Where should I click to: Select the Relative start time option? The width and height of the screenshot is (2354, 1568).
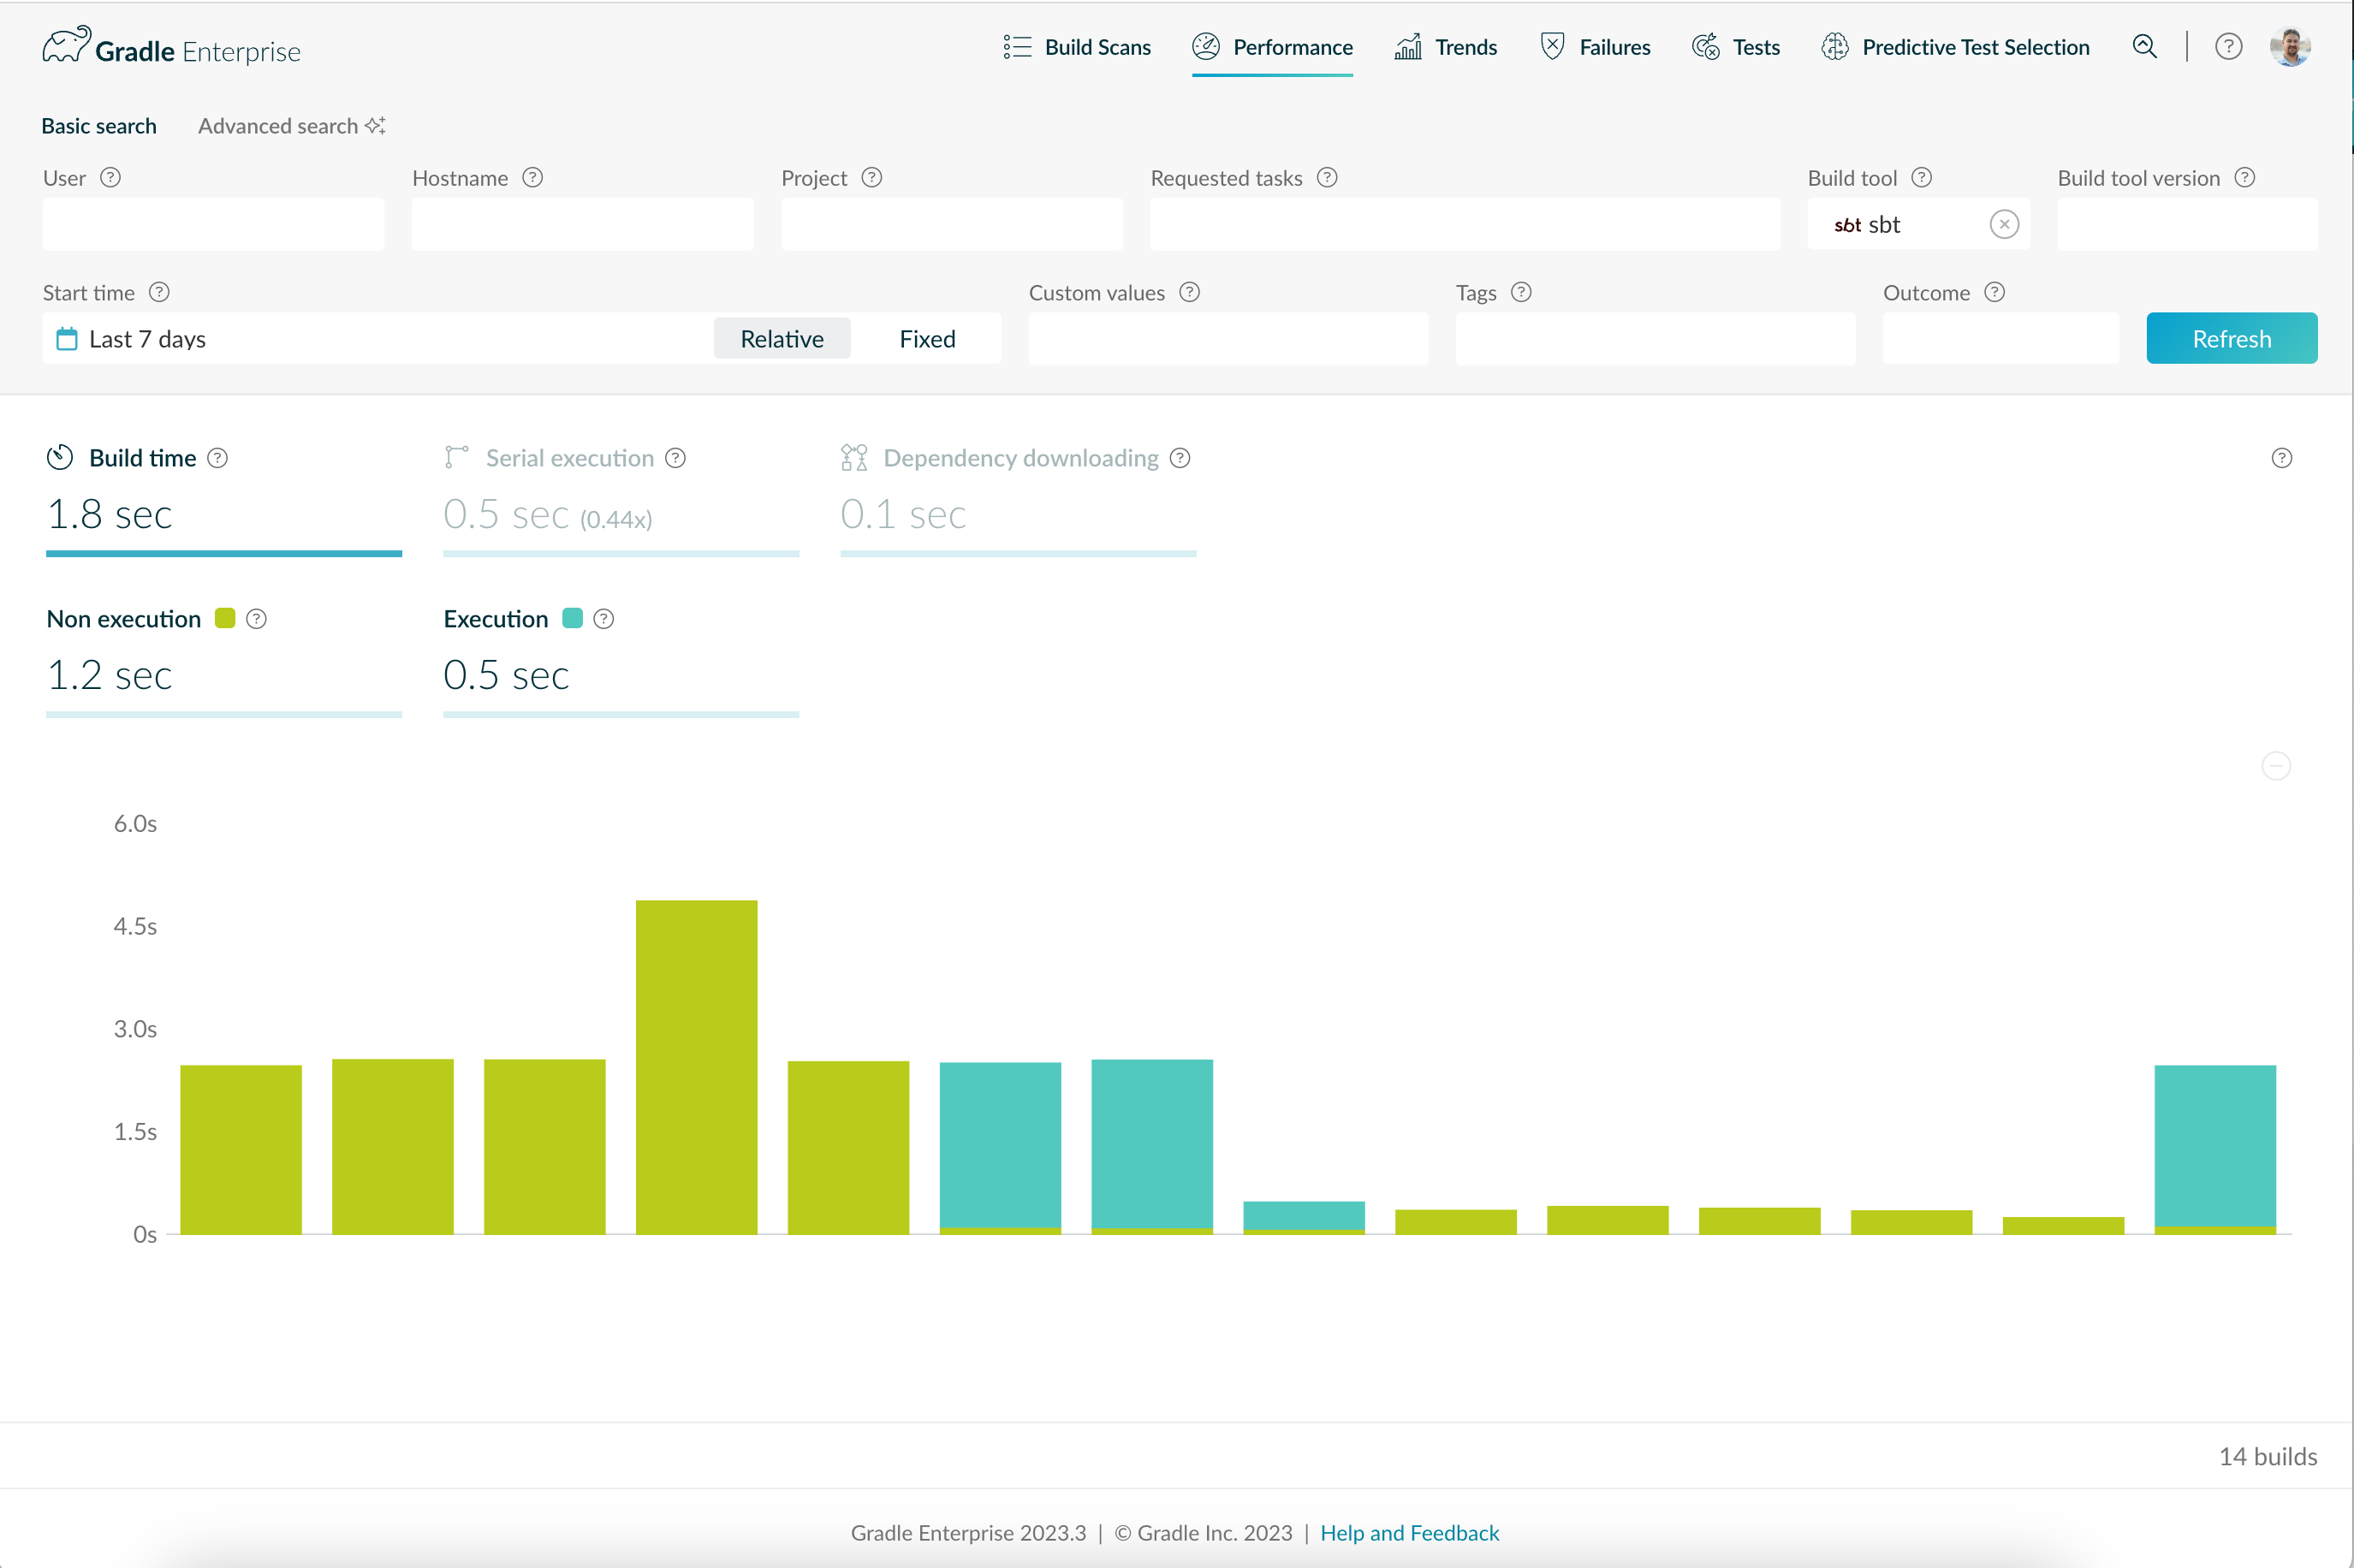781,339
